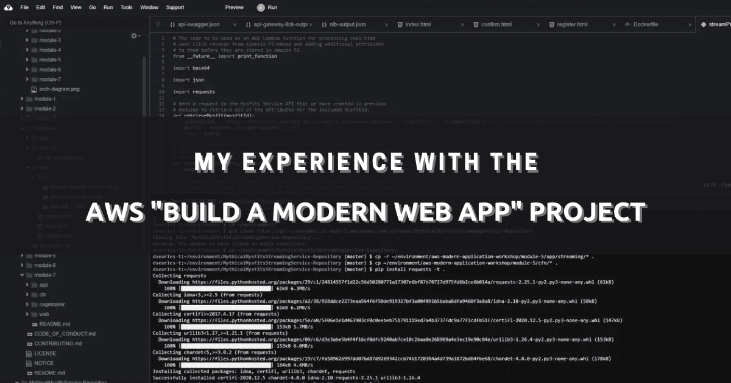Click the {} icon on the nlb-output.json tab

(323, 24)
